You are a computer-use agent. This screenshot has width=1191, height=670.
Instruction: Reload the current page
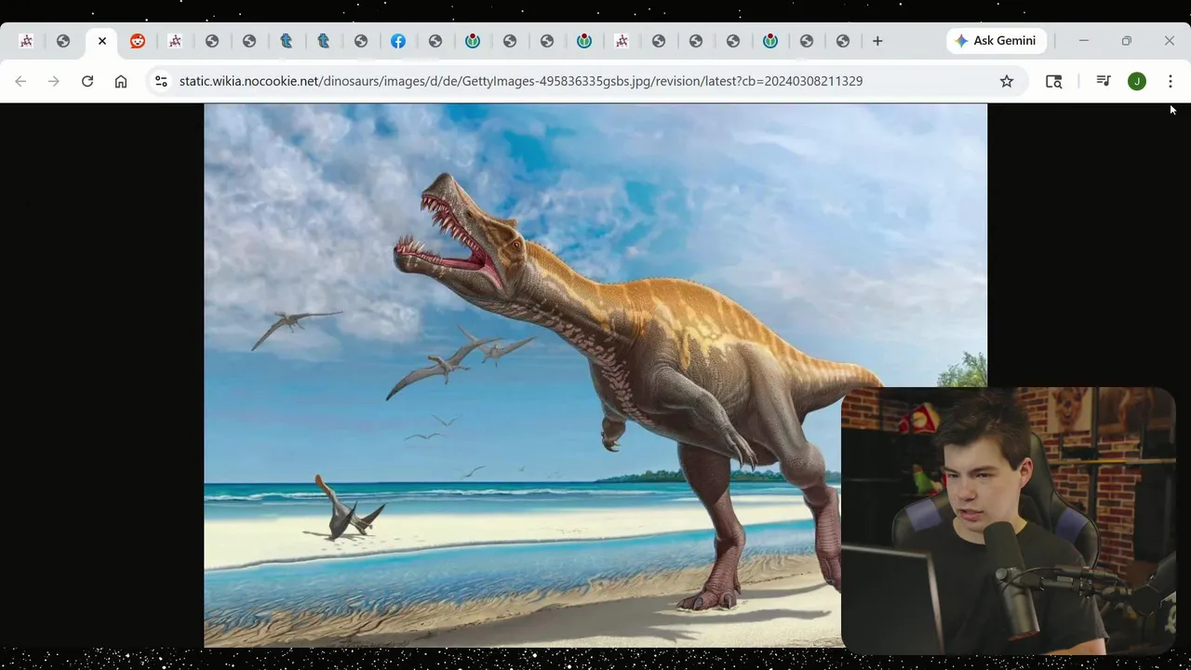(87, 81)
